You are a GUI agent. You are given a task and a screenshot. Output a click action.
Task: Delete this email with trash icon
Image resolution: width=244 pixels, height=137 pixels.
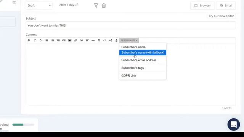104,6
